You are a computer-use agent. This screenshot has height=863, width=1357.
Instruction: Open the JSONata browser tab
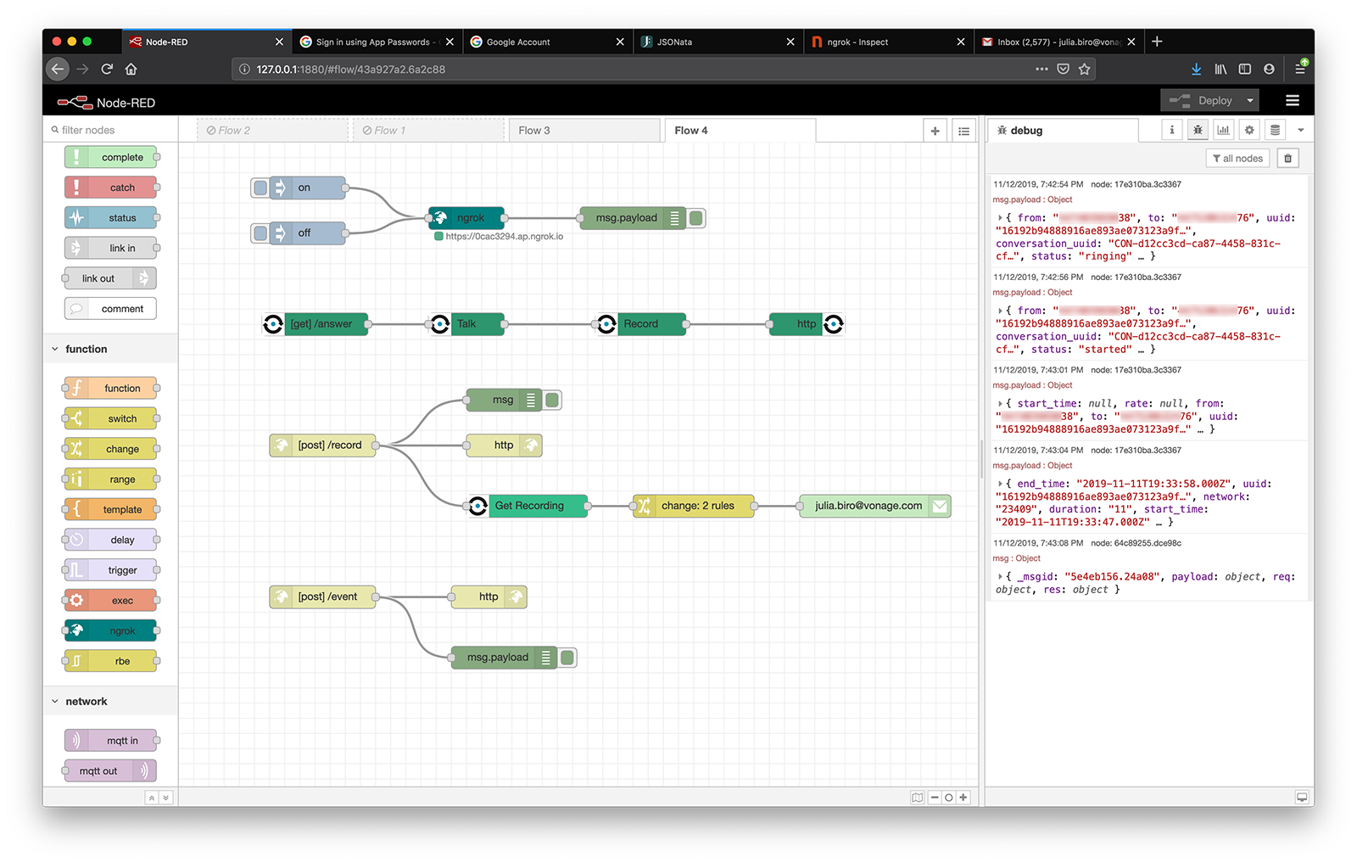click(x=717, y=42)
